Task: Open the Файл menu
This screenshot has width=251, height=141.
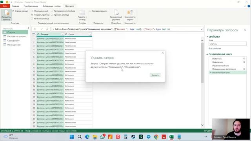Action: pos(5,6)
